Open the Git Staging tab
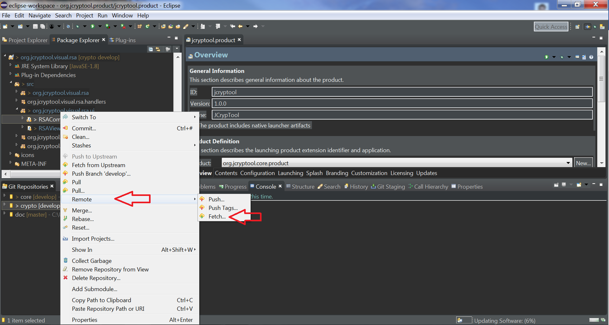Screen dimensions: 609x325 pyautogui.click(x=388, y=186)
